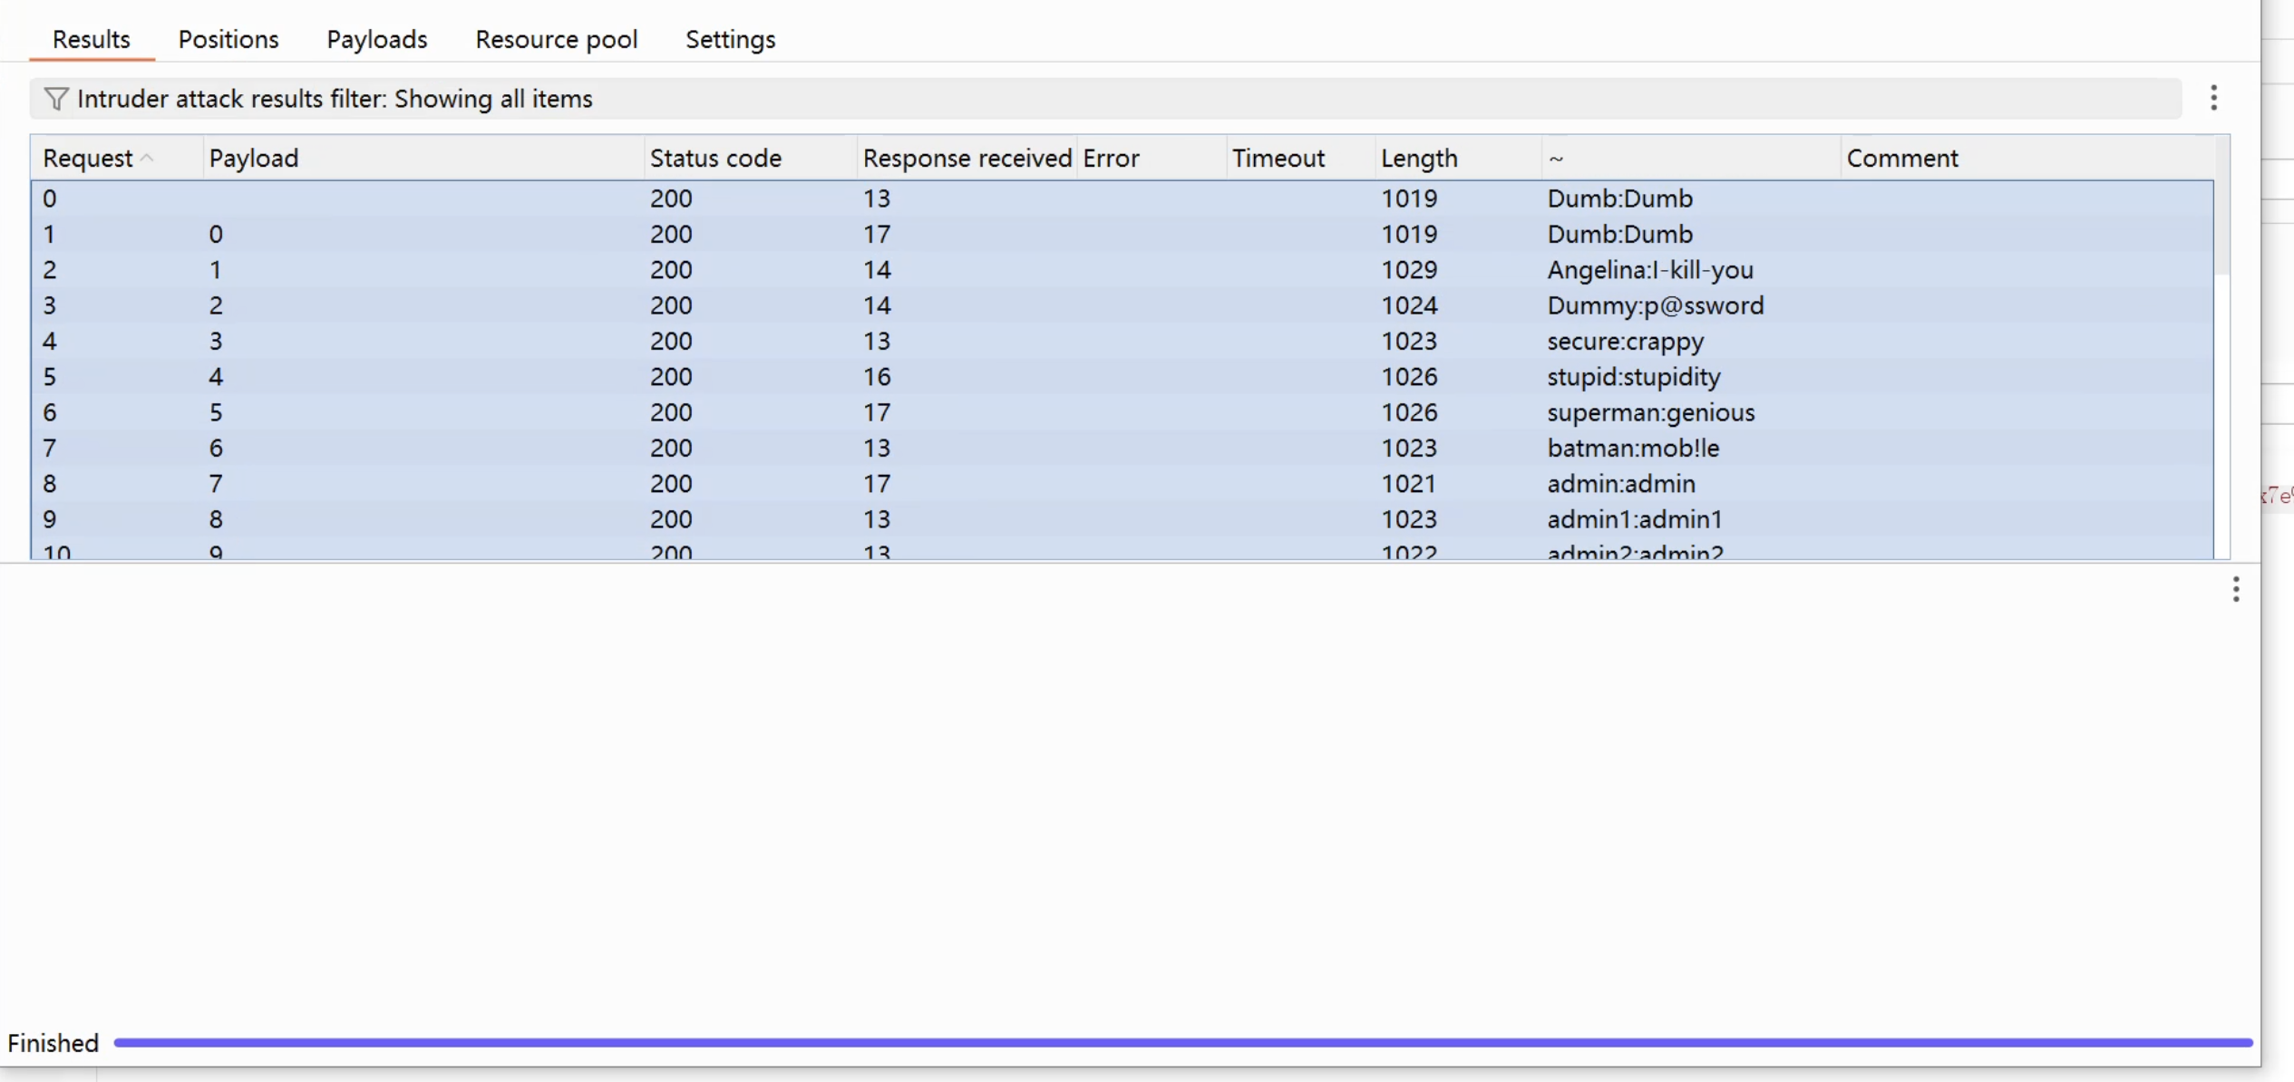Screen dimensions: 2294x1082
Task: Sort by the Length column header
Action: [1419, 159]
